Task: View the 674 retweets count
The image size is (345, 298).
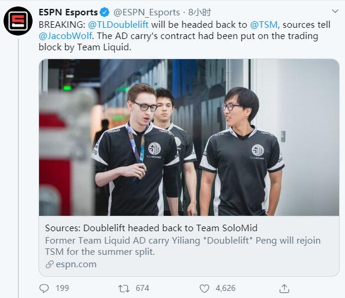Action: (143, 289)
